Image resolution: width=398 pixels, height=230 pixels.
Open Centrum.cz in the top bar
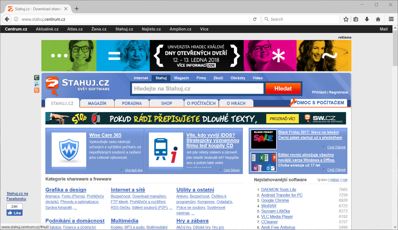coord(16,29)
